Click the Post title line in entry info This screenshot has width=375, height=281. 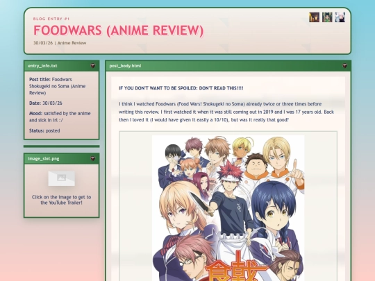(x=58, y=86)
